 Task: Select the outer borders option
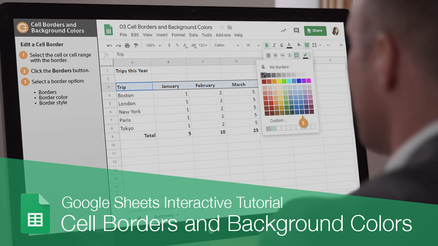(296, 55)
